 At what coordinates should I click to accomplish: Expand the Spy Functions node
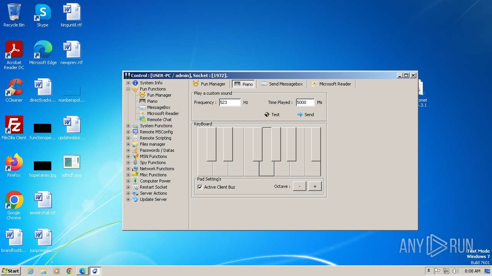(x=128, y=163)
